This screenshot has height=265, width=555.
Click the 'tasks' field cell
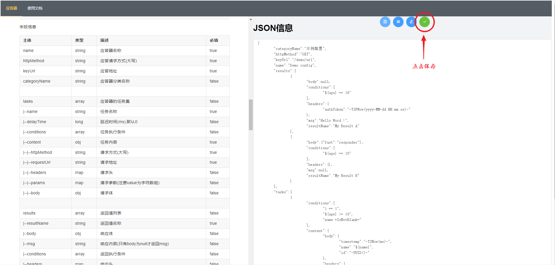click(x=46, y=101)
